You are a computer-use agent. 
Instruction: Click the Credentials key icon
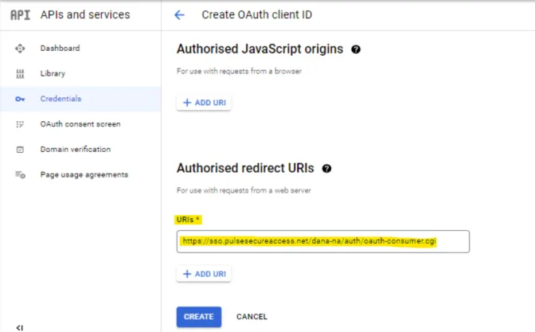click(20, 99)
